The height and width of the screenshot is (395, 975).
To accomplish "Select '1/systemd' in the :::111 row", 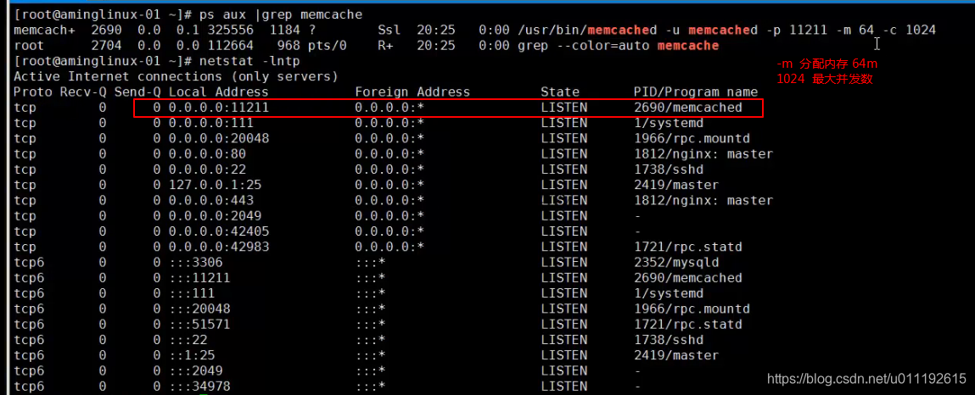I will [669, 293].
